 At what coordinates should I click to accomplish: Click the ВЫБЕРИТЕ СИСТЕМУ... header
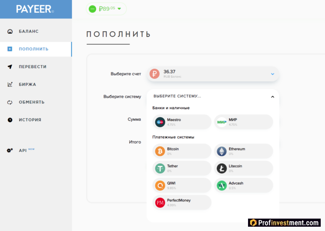coord(177,96)
